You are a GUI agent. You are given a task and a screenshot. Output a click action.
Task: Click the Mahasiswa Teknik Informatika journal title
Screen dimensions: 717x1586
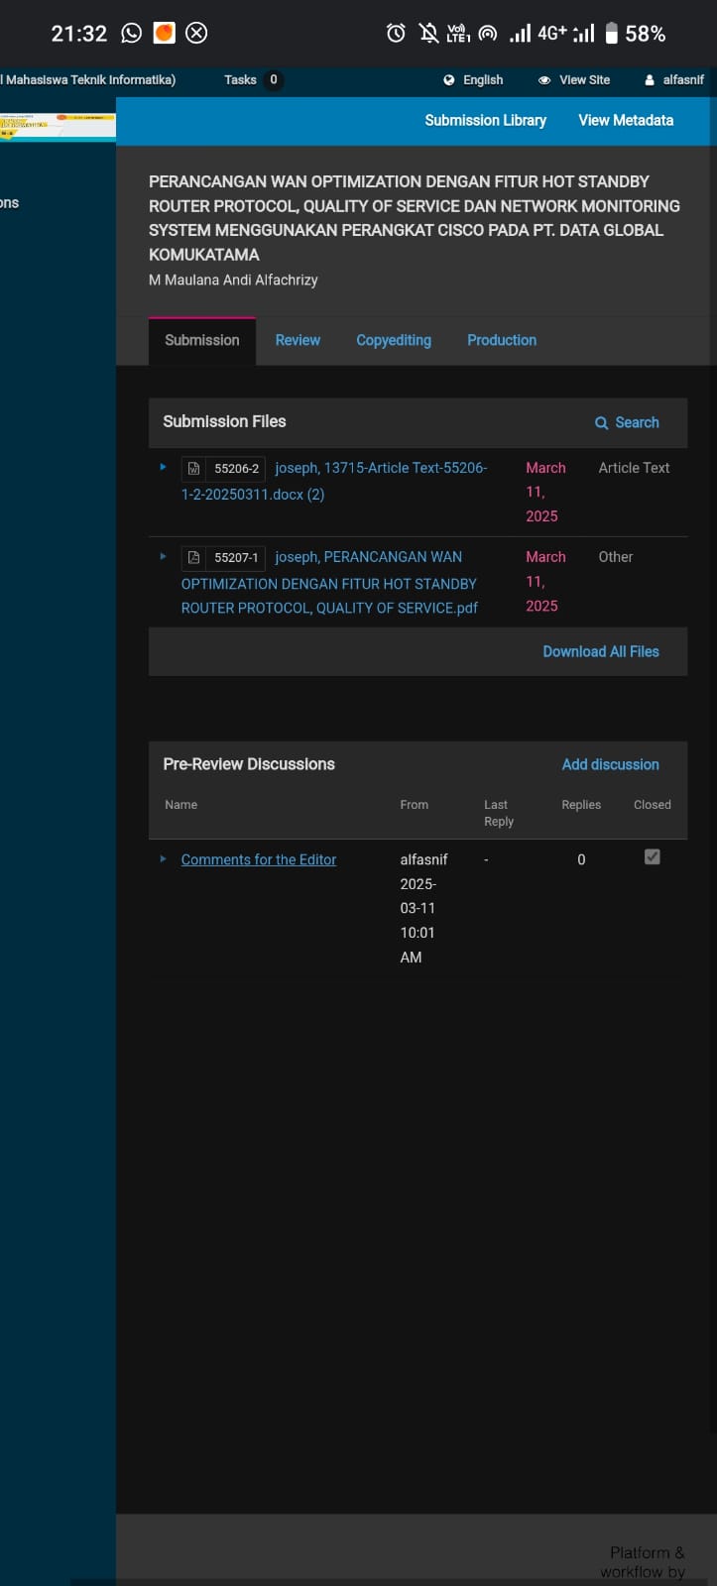click(88, 80)
